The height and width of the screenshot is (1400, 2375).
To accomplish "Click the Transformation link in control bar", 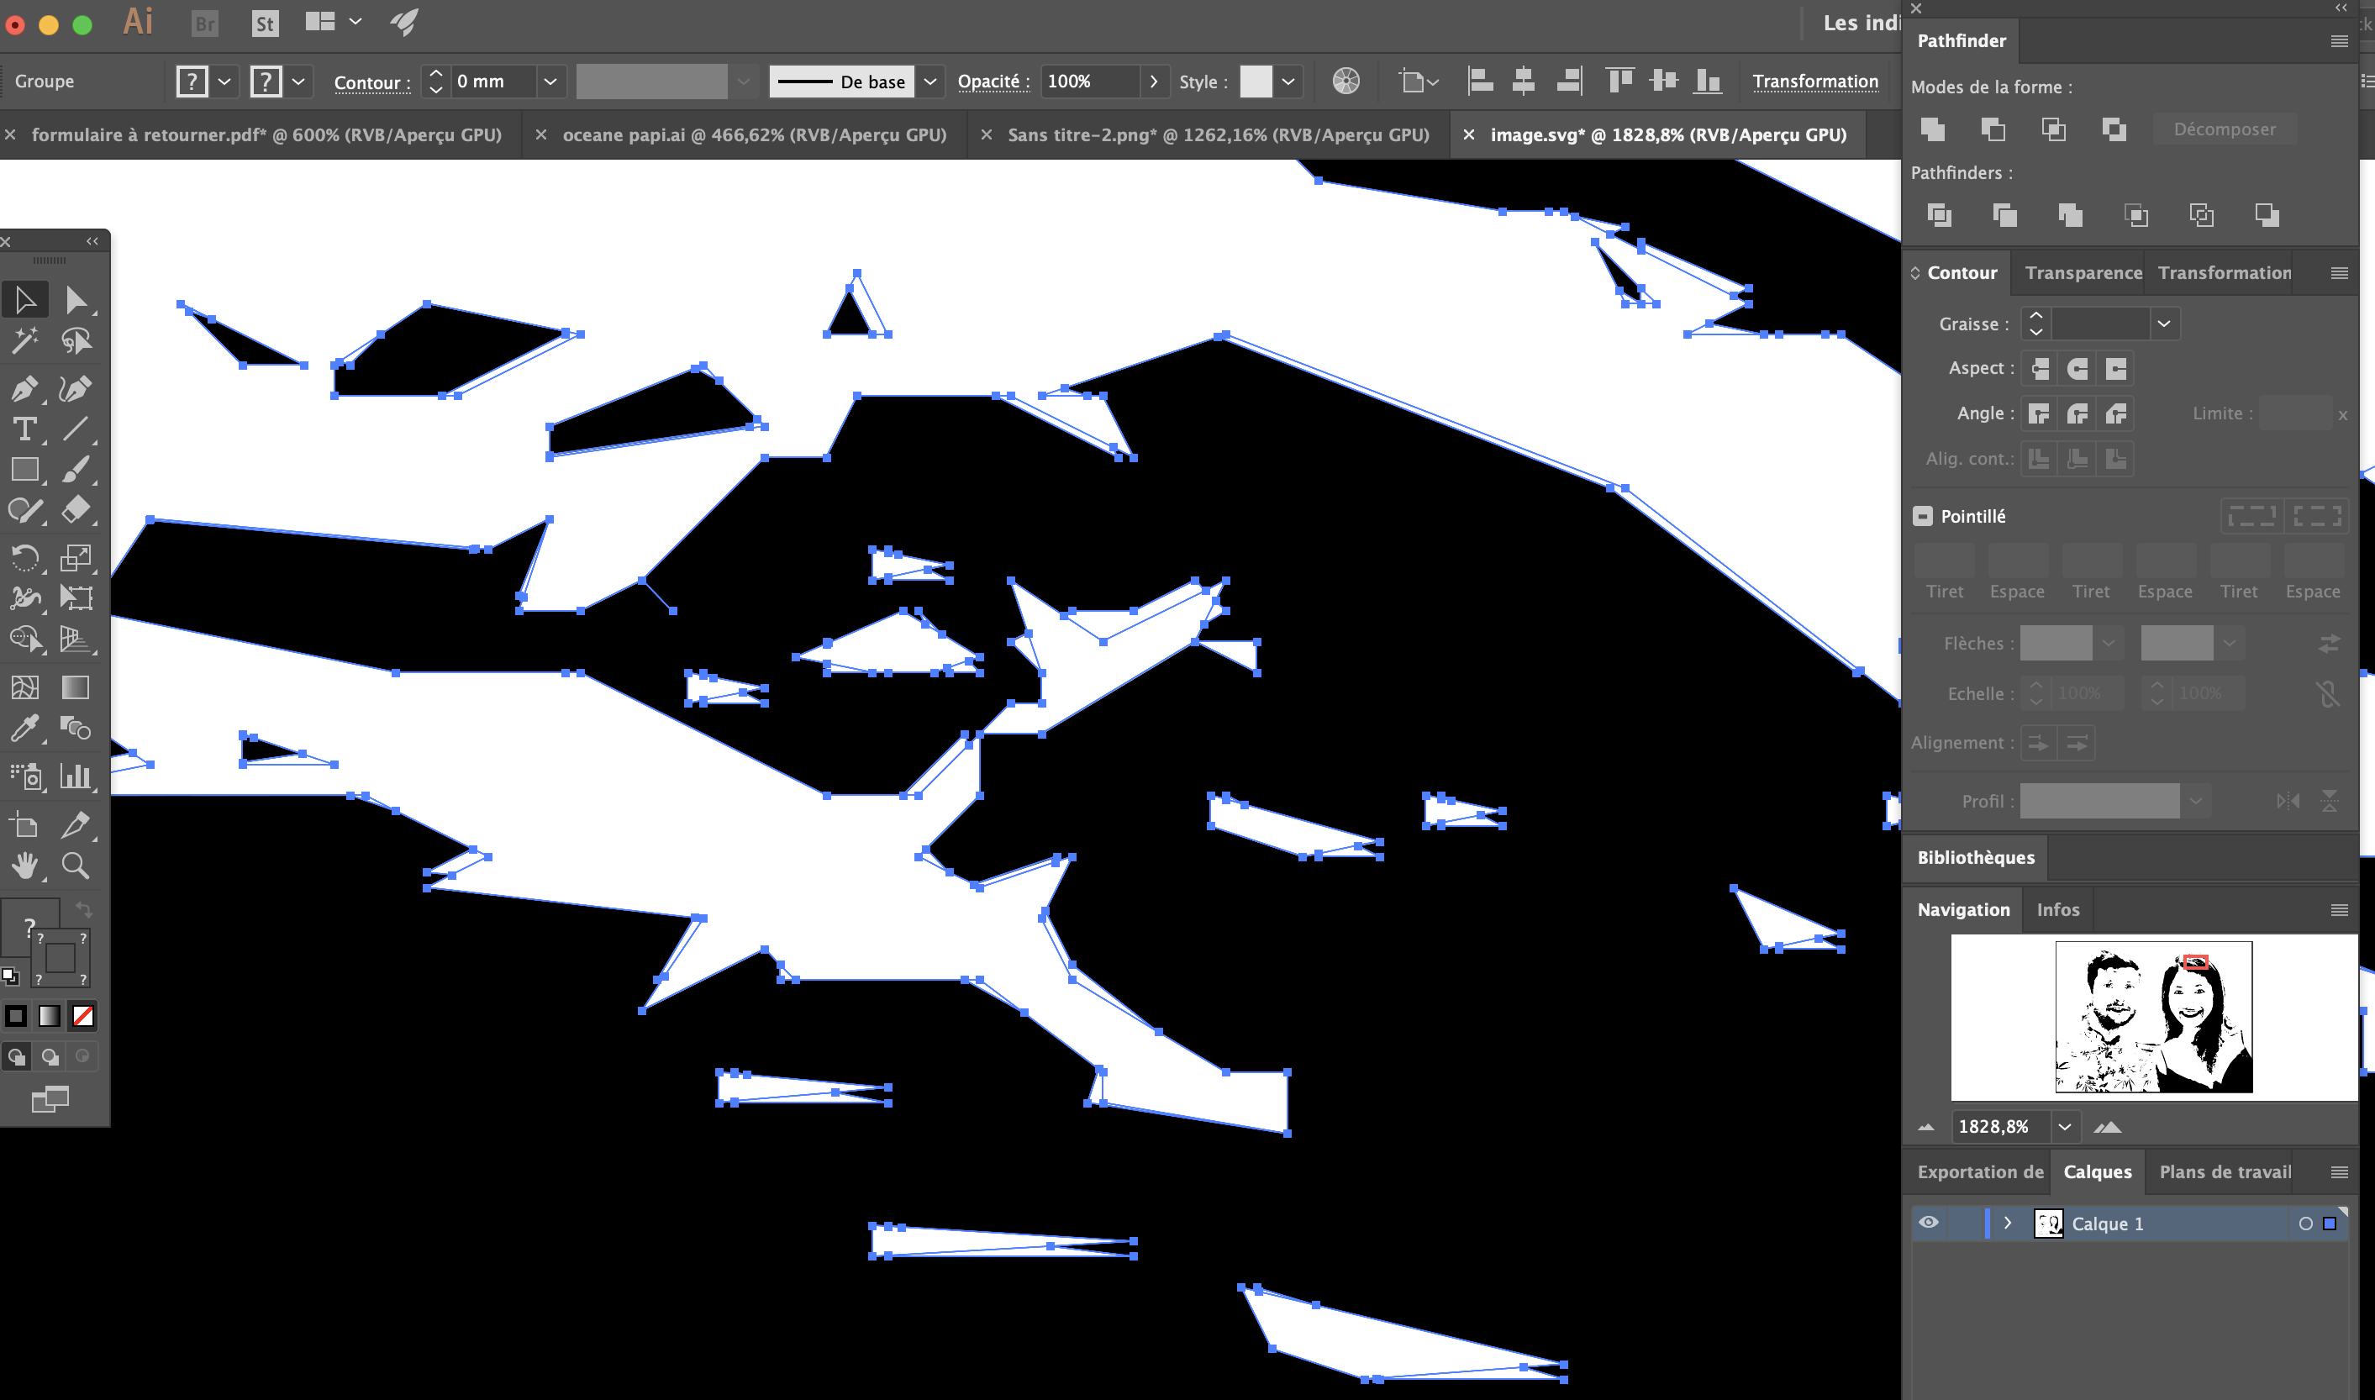I will pos(1814,82).
